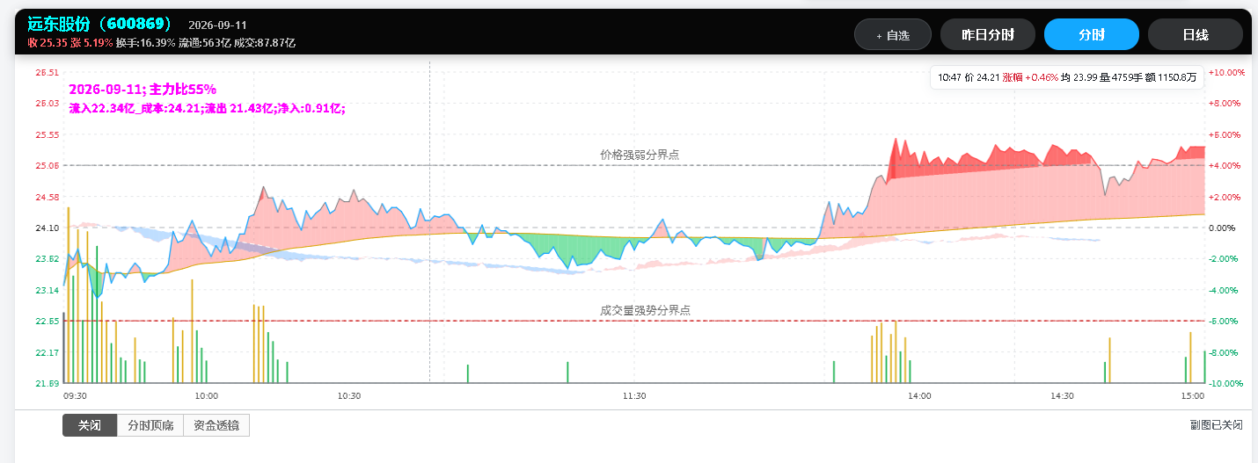Image resolution: width=1258 pixels, height=463 pixels.
Task: Click the 26.51 top price label
Action: point(47,72)
